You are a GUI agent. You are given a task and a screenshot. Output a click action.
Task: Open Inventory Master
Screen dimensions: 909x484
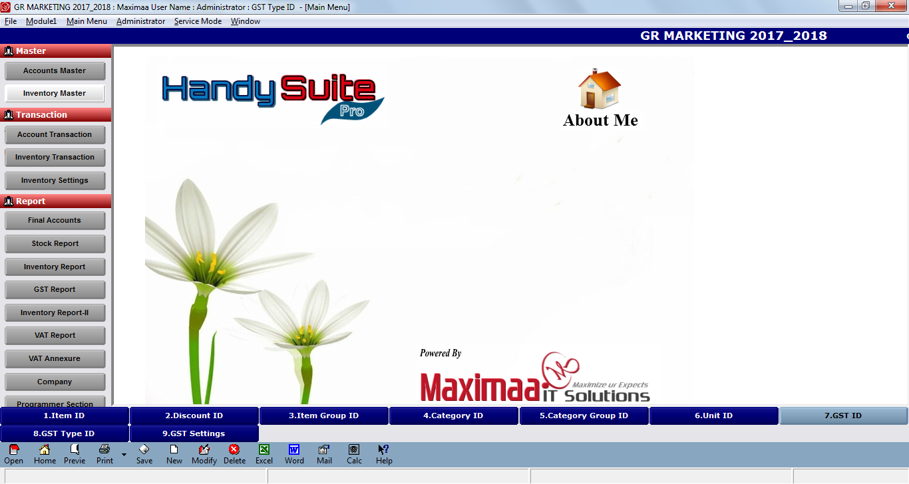coord(55,94)
